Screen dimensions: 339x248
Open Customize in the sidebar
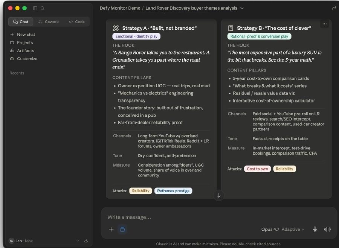pos(27,59)
